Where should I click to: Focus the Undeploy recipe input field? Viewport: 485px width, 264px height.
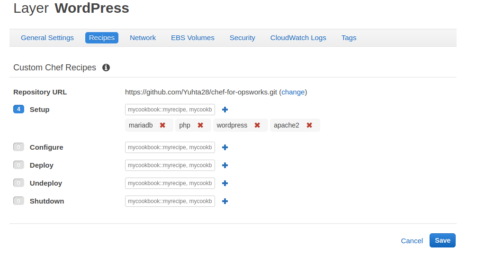click(x=170, y=183)
